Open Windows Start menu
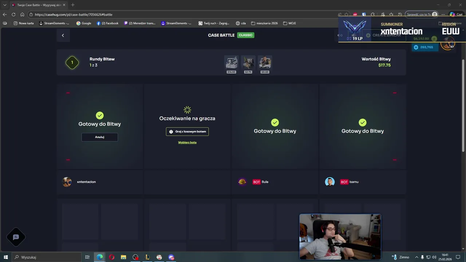This screenshot has width=466, height=262. (5, 257)
